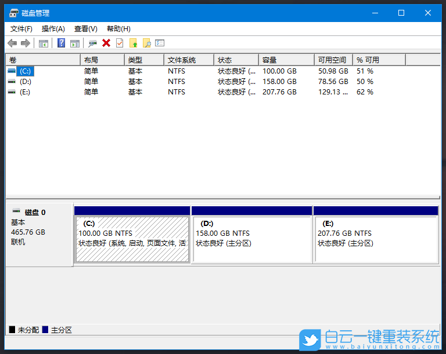Open the 帮助(H) menu

pyautogui.click(x=118, y=29)
